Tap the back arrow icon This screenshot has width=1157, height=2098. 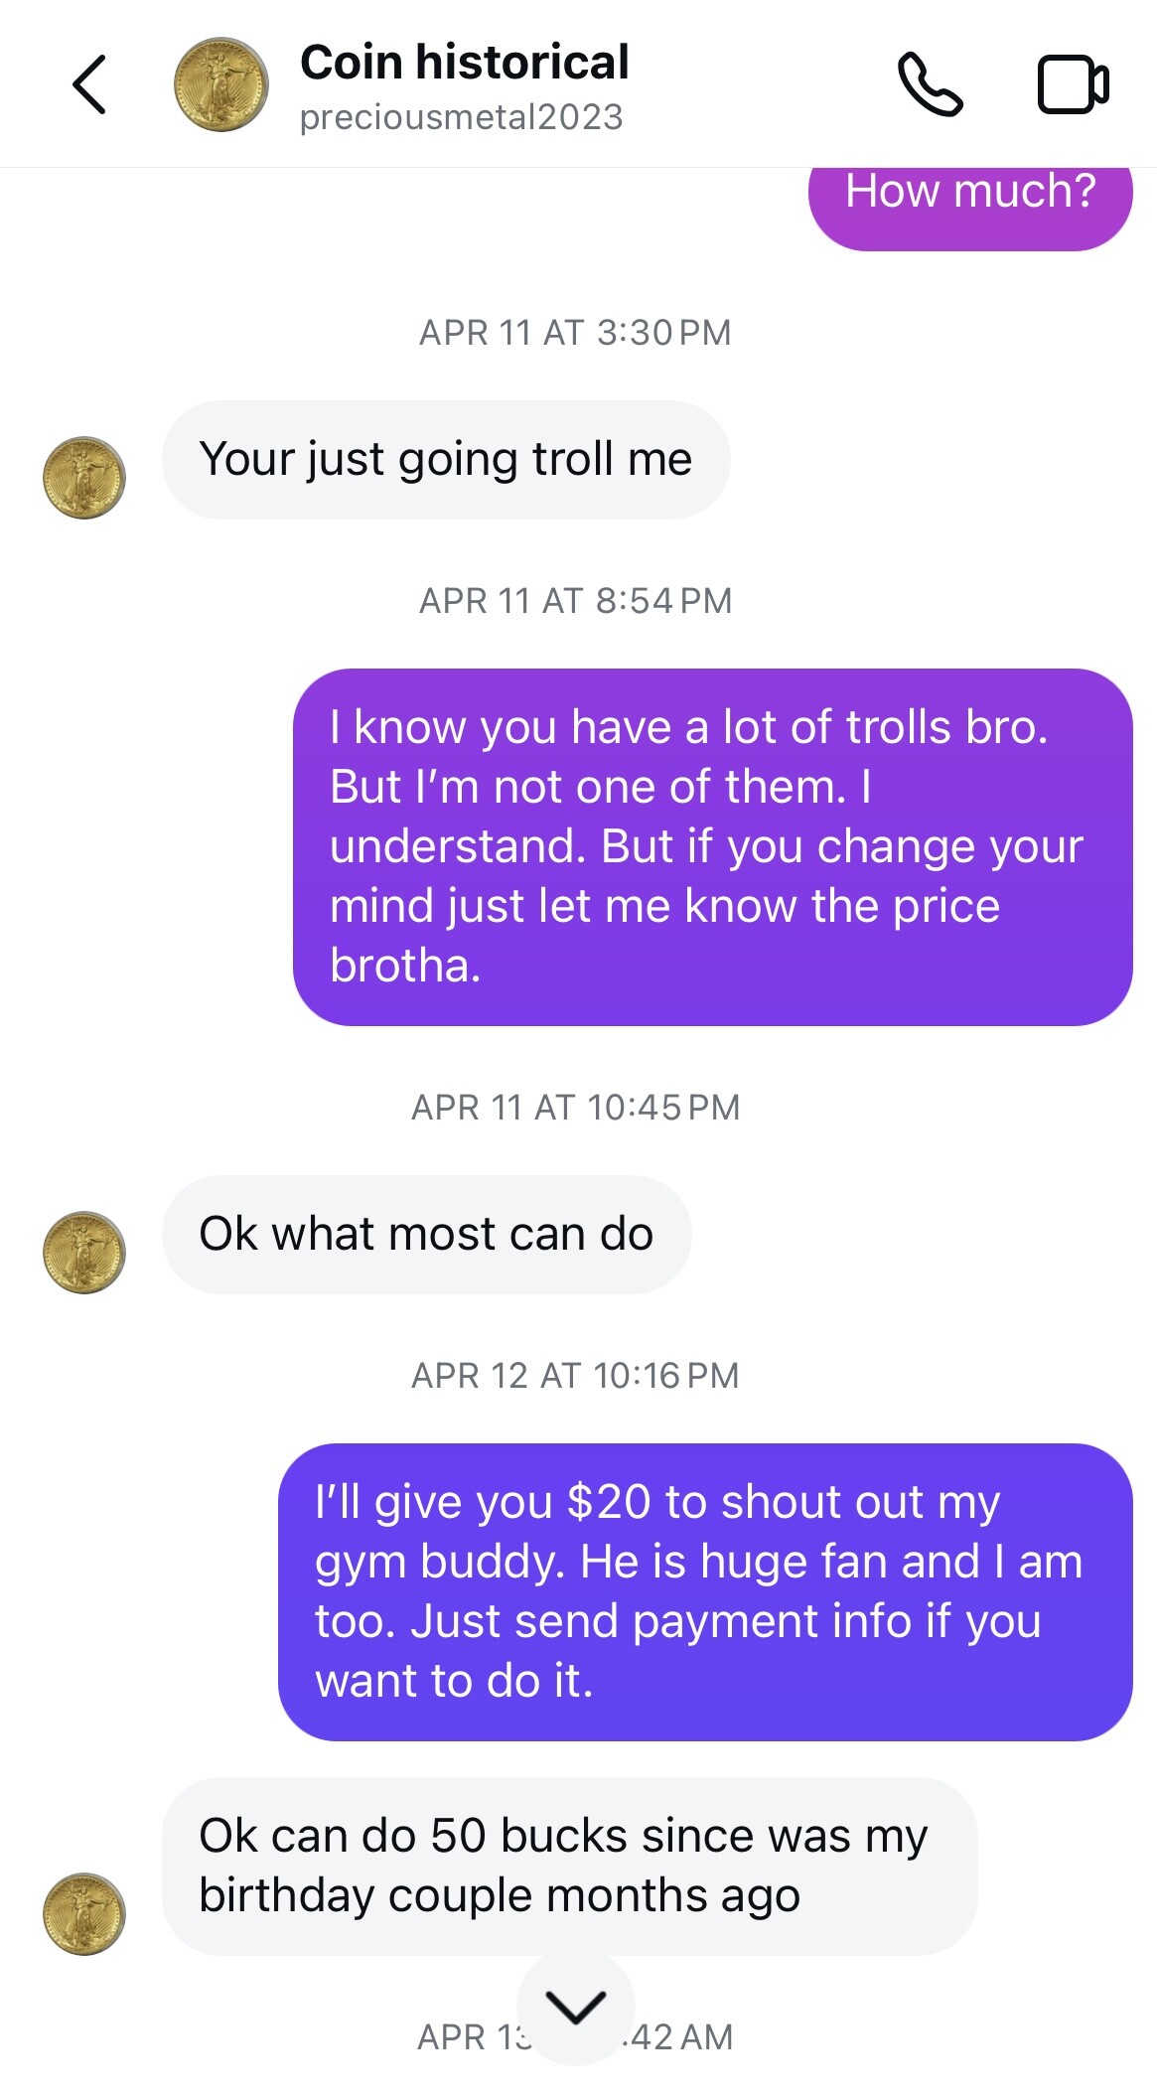89,85
